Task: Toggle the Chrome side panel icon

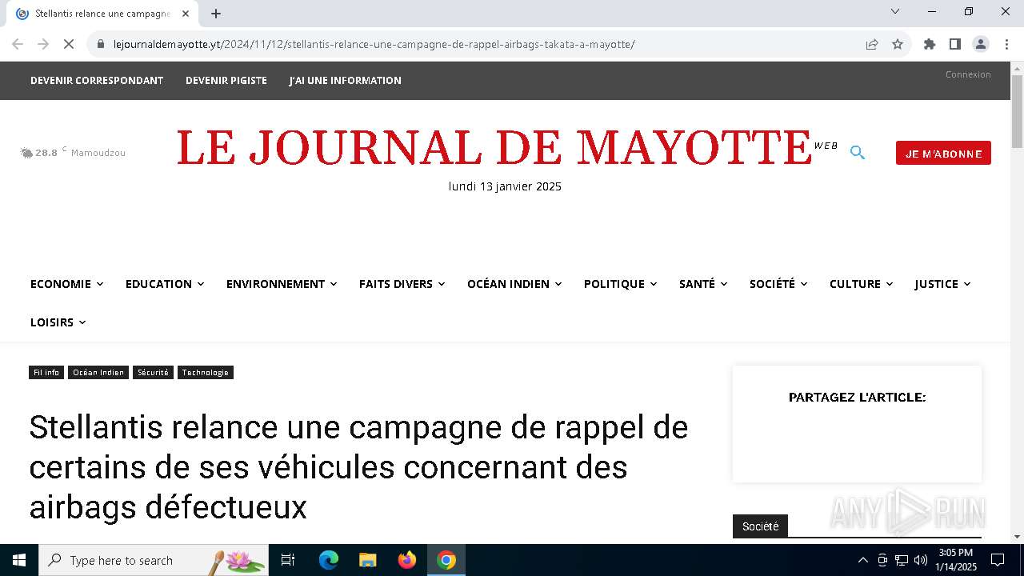Action: pos(955,44)
